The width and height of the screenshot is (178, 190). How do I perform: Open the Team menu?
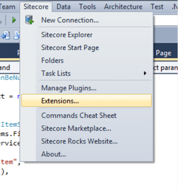[7, 7]
